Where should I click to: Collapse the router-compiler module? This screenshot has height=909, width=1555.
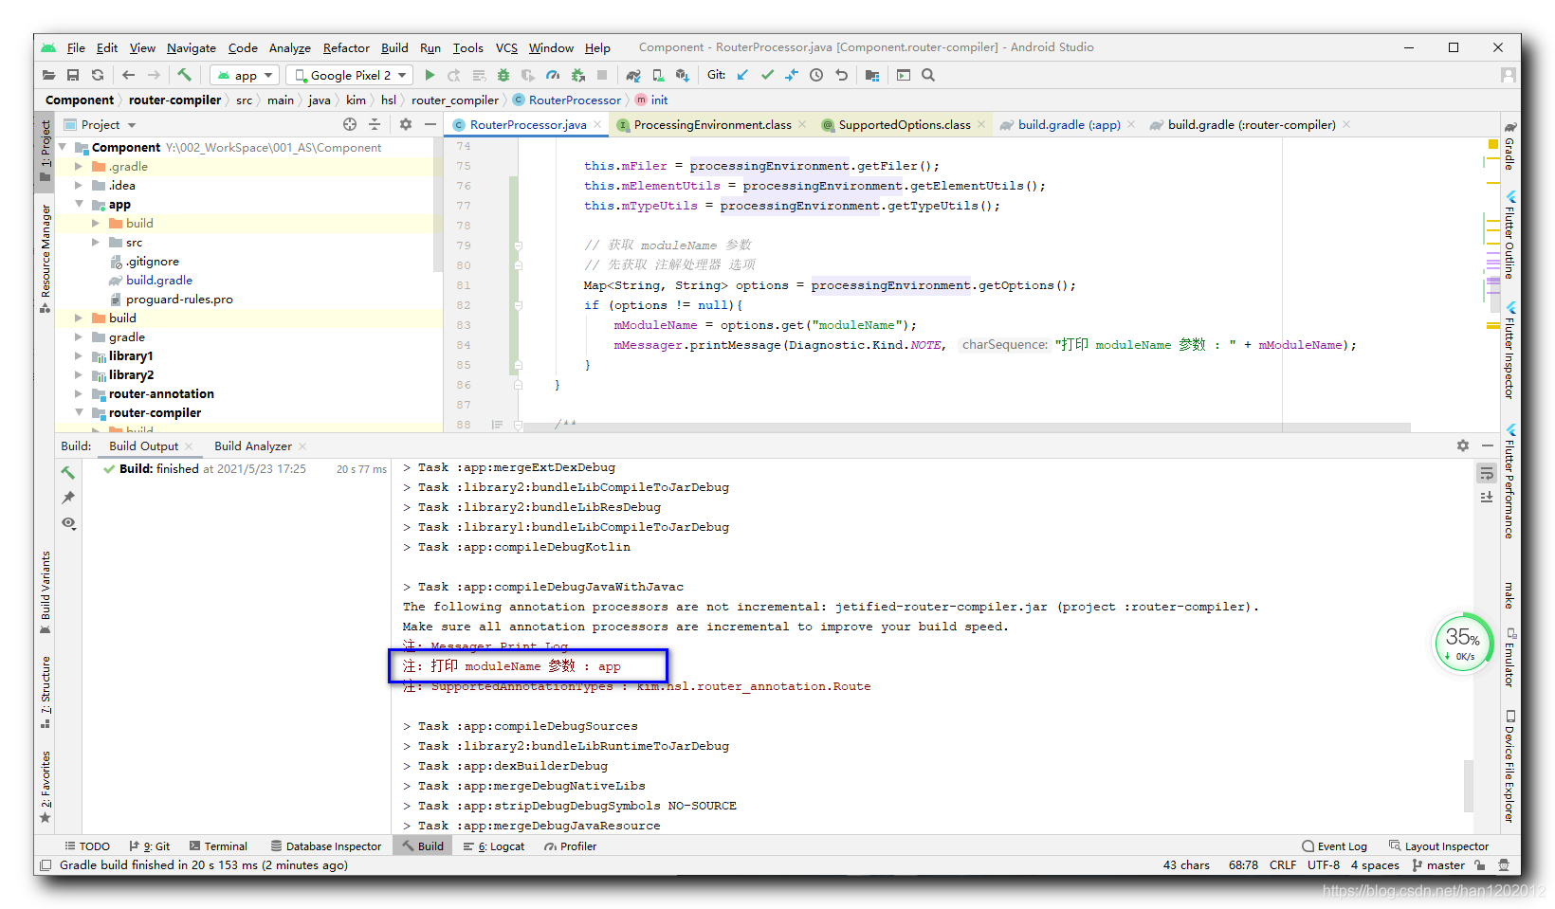point(79,412)
